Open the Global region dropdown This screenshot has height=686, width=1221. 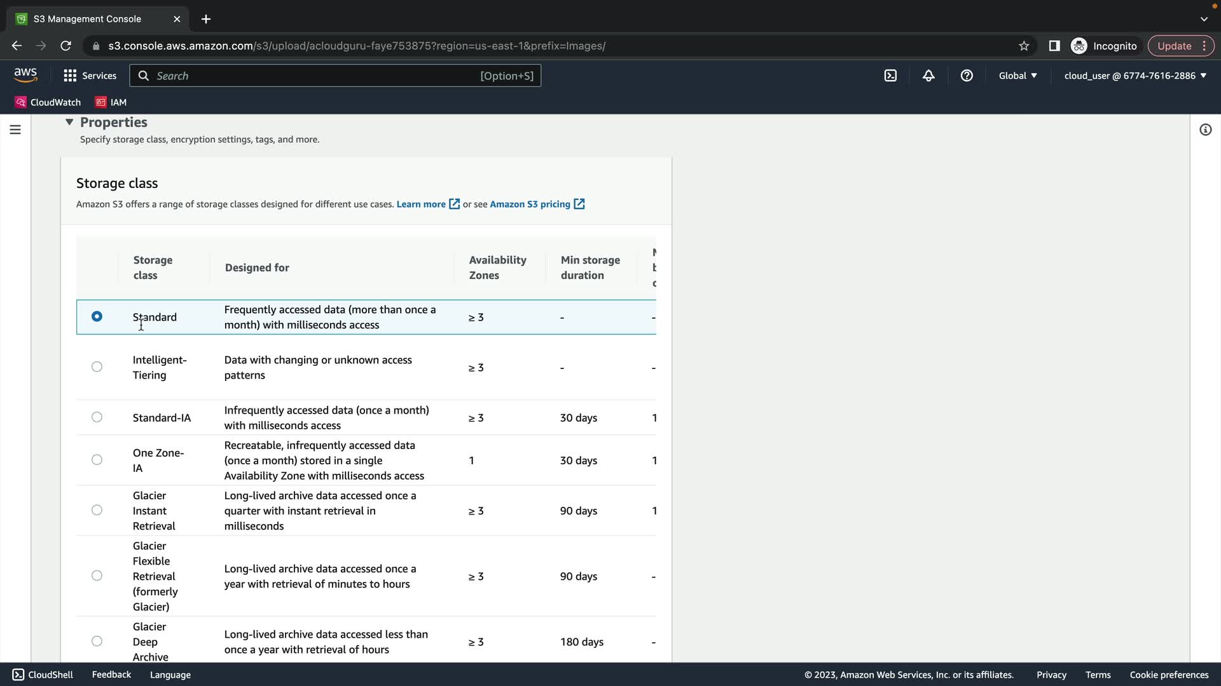click(1018, 76)
